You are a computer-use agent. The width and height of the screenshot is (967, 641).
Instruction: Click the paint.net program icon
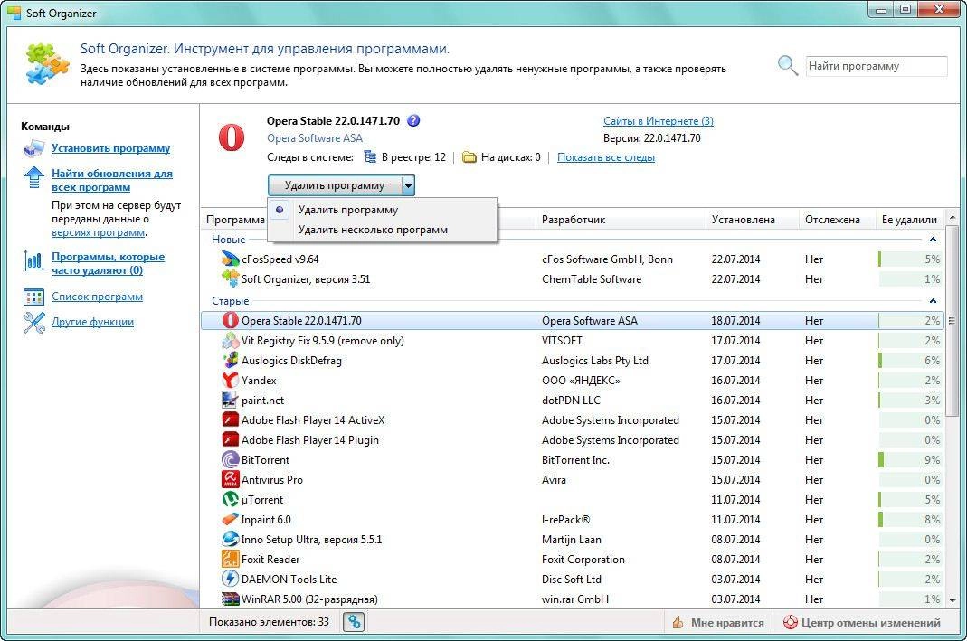[x=230, y=400]
